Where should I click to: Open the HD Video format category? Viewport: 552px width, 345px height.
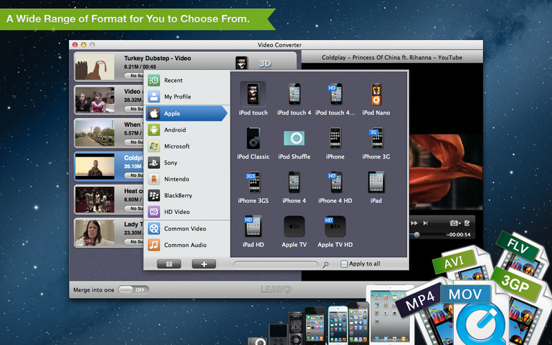tap(187, 212)
